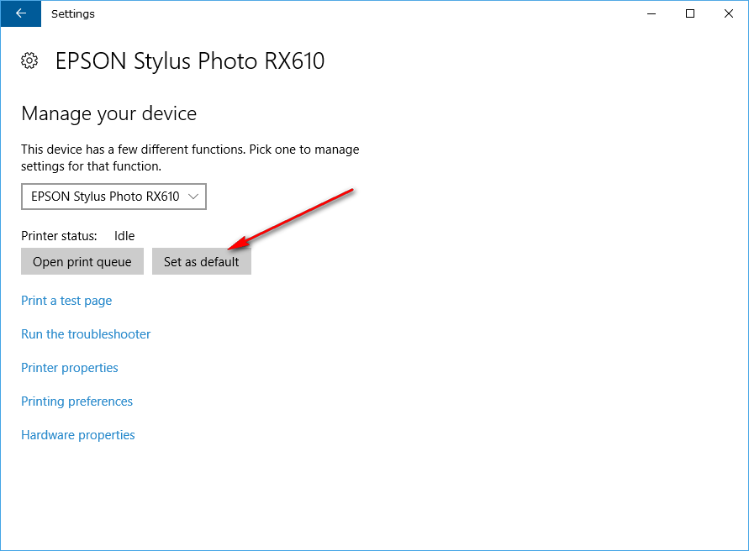
Task: Open the EPSON Stylus Photo RX610 function dropdown
Action: [113, 197]
